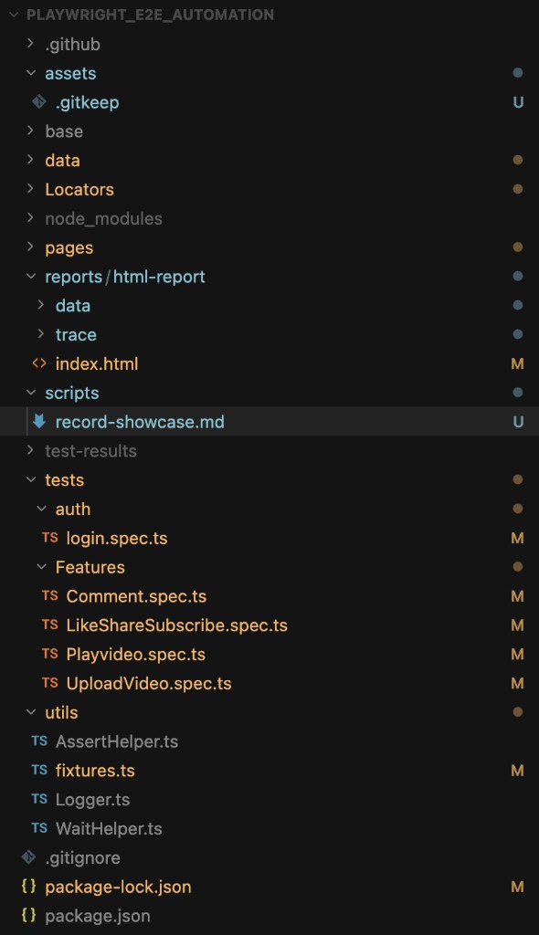The width and height of the screenshot is (539, 935).
Task: Click the git icon beside .gitignore
Action: [28, 857]
